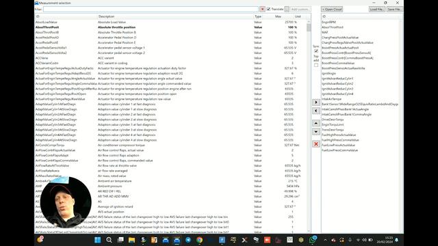Delete selected measurements with red X

tap(316, 144)
